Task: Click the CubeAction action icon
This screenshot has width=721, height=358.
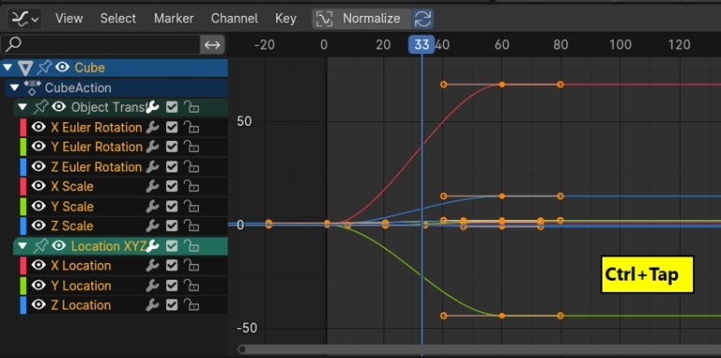Action: (x=33, y=88)
